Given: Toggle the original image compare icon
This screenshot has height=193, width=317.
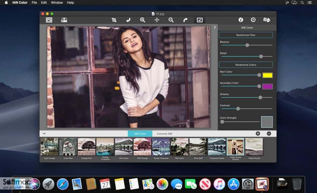Looking at the screenshot, I should pyautogui.click(x=200, y=20).
